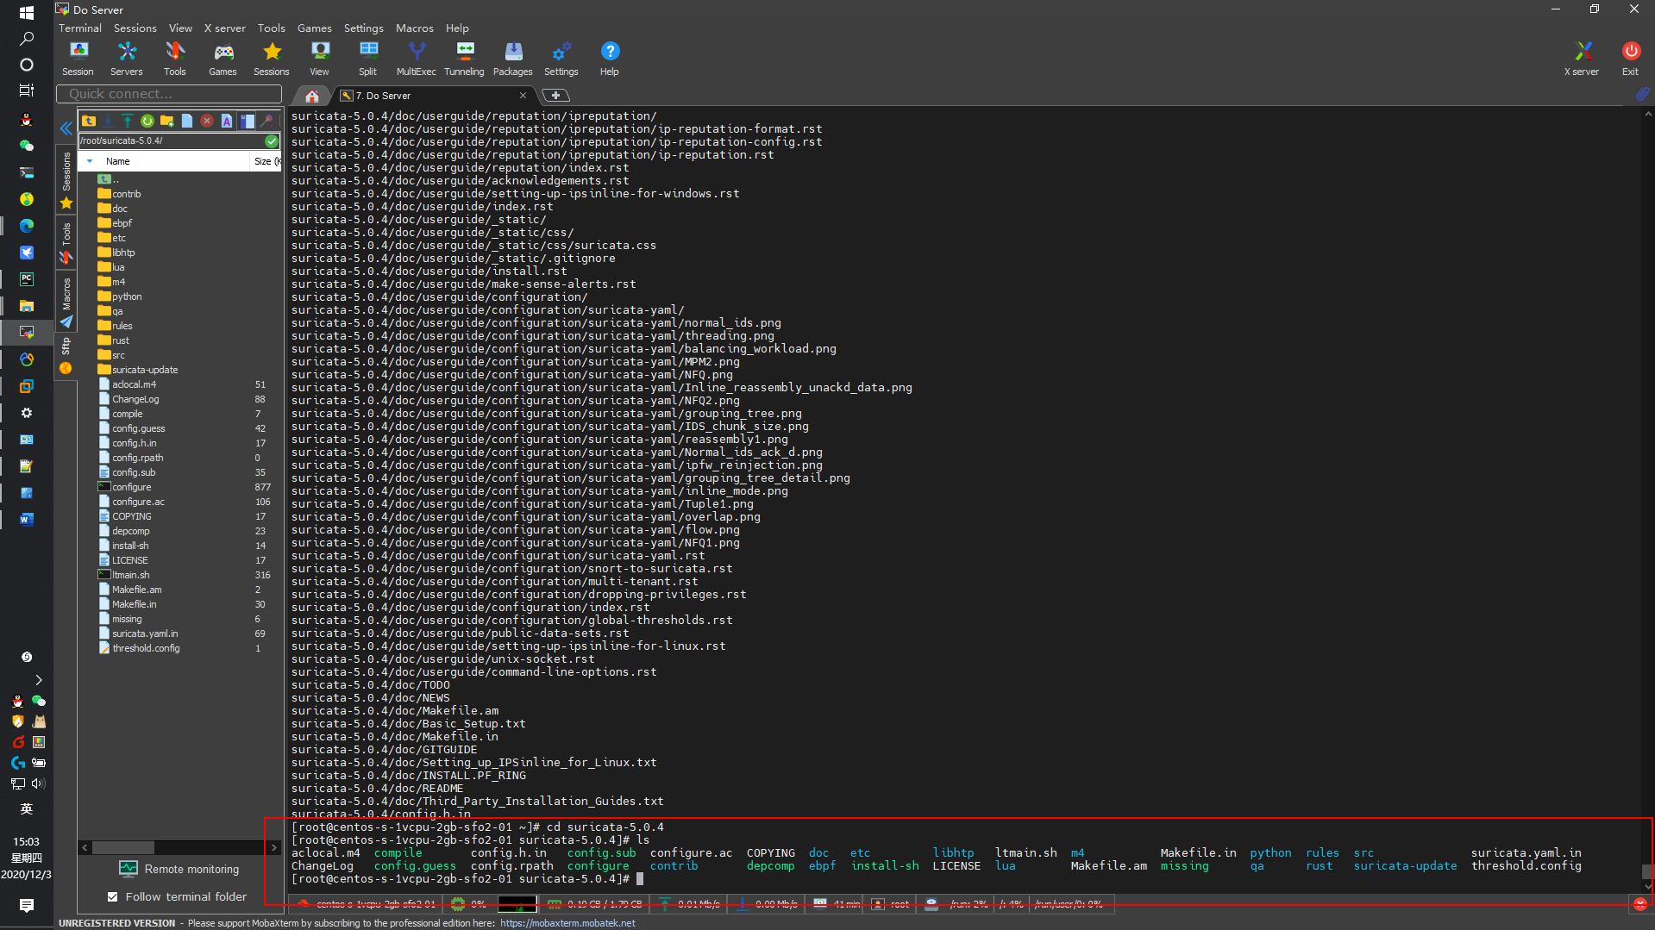Open the Tunneling tool
1655x930 pixels.
coord(464,59)
